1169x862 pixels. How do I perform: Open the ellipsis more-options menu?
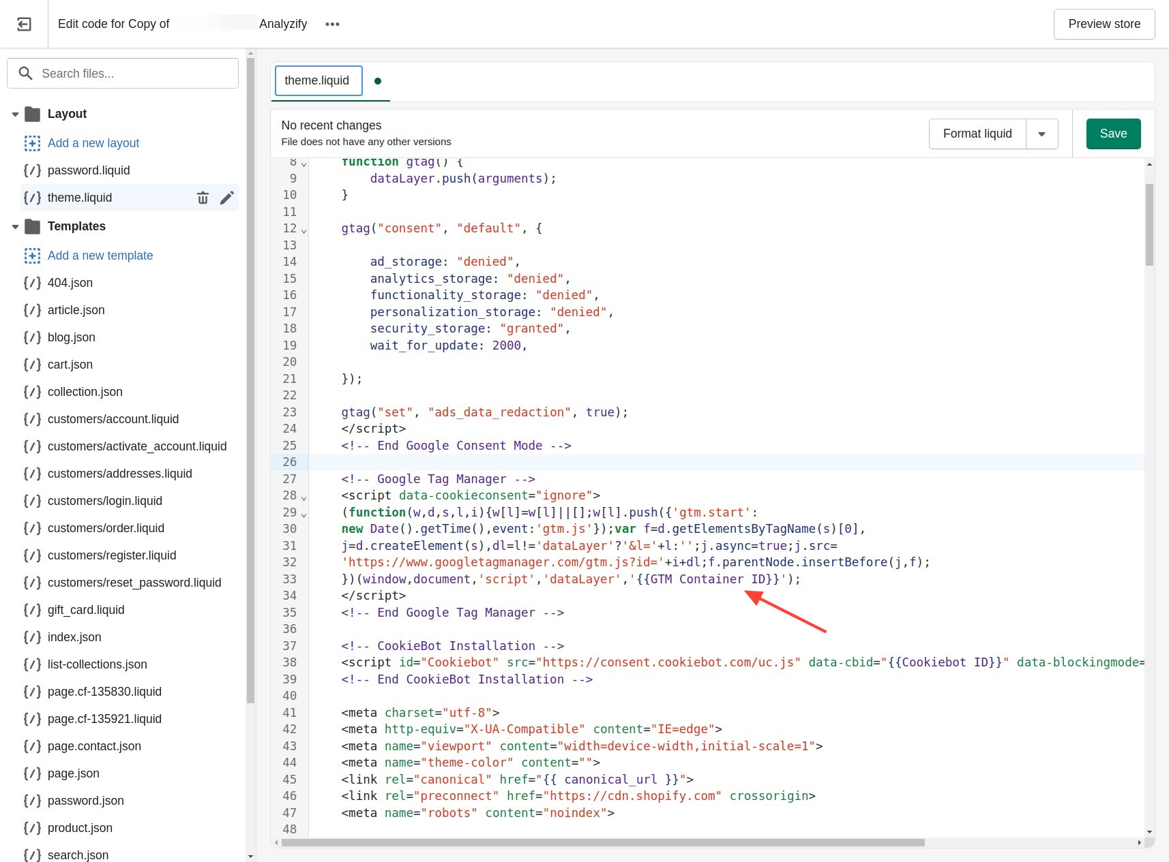[332, 24]
